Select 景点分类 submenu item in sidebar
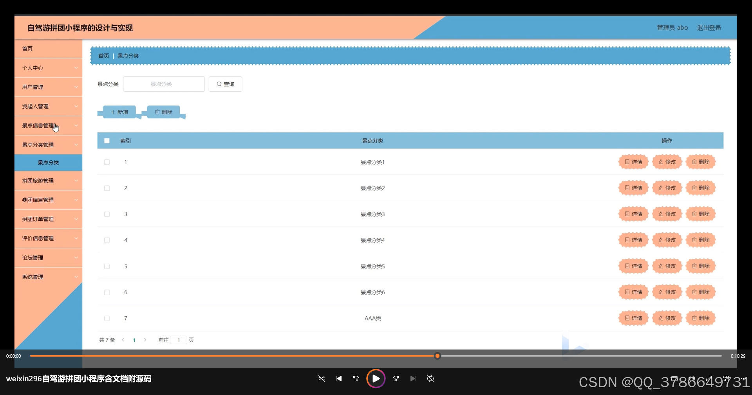This screenshot has height=395, width=752. [x=49, y=163]
